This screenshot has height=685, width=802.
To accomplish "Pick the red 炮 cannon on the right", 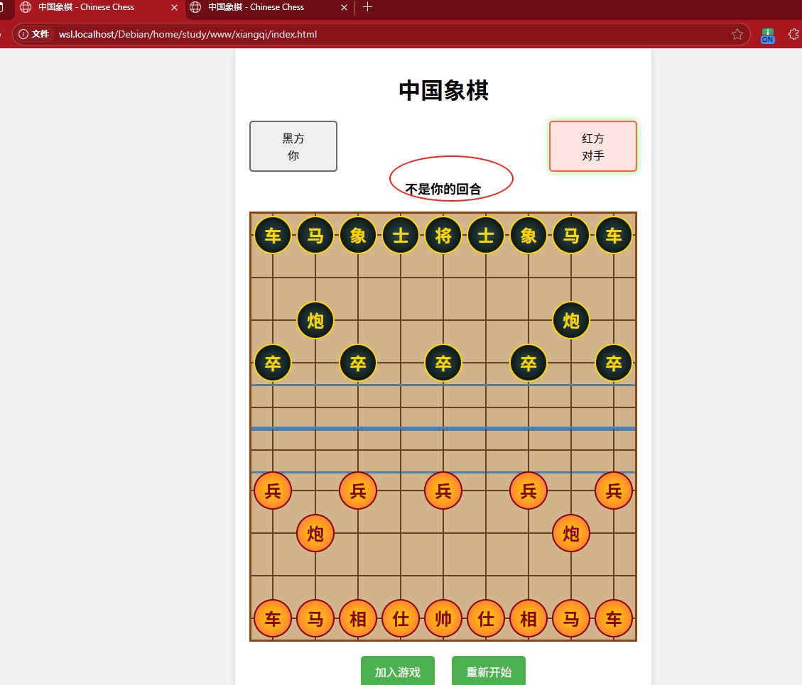I will pyautogui.click(x=571, y=533).
